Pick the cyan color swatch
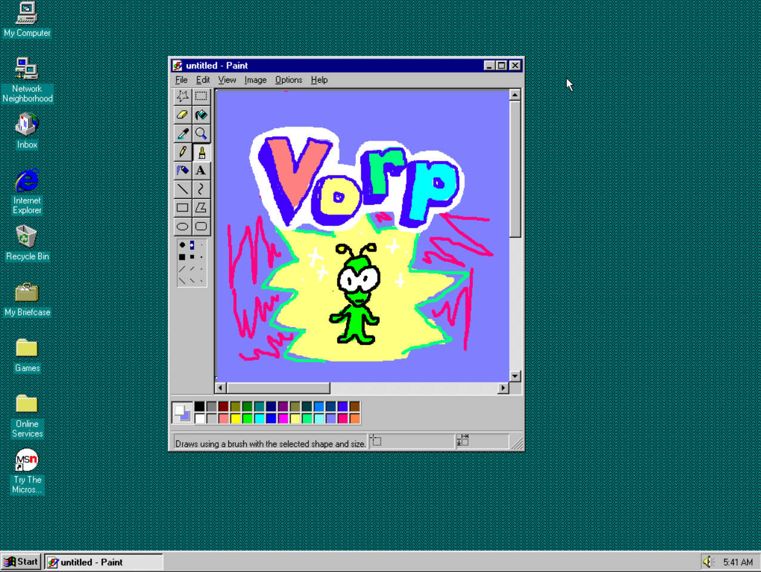761x572 pixels. (x=259, y=418)
